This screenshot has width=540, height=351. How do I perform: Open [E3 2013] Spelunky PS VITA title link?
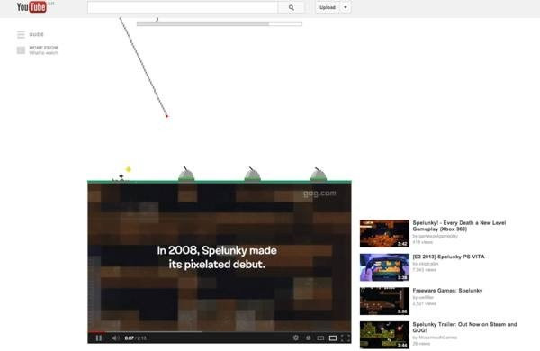click(x=448, y=256)
